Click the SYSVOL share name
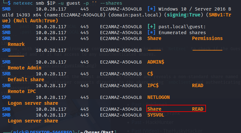241x133 pixels. 156,115
